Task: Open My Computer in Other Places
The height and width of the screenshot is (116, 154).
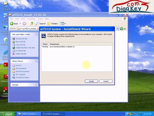Action: [21, 74]
